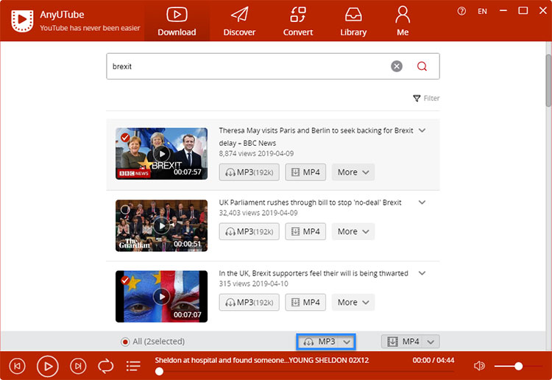
Task: Uncheck the Brexit supporters video selection
Action: pos(125,281)
